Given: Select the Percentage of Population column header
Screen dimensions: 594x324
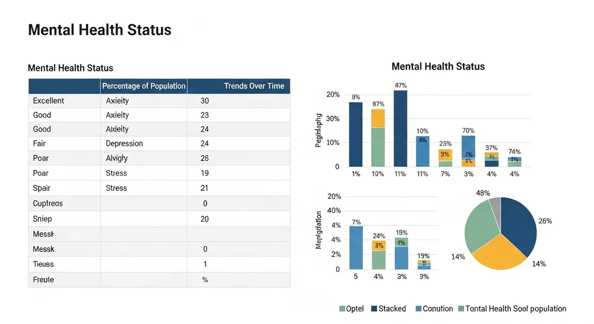Looking at the screenshot, I should point(144,86).
